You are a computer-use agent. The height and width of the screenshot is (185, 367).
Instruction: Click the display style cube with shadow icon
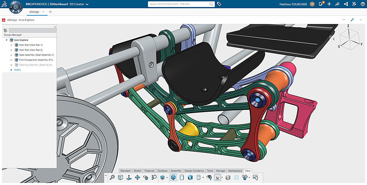(x=163, y=178)
